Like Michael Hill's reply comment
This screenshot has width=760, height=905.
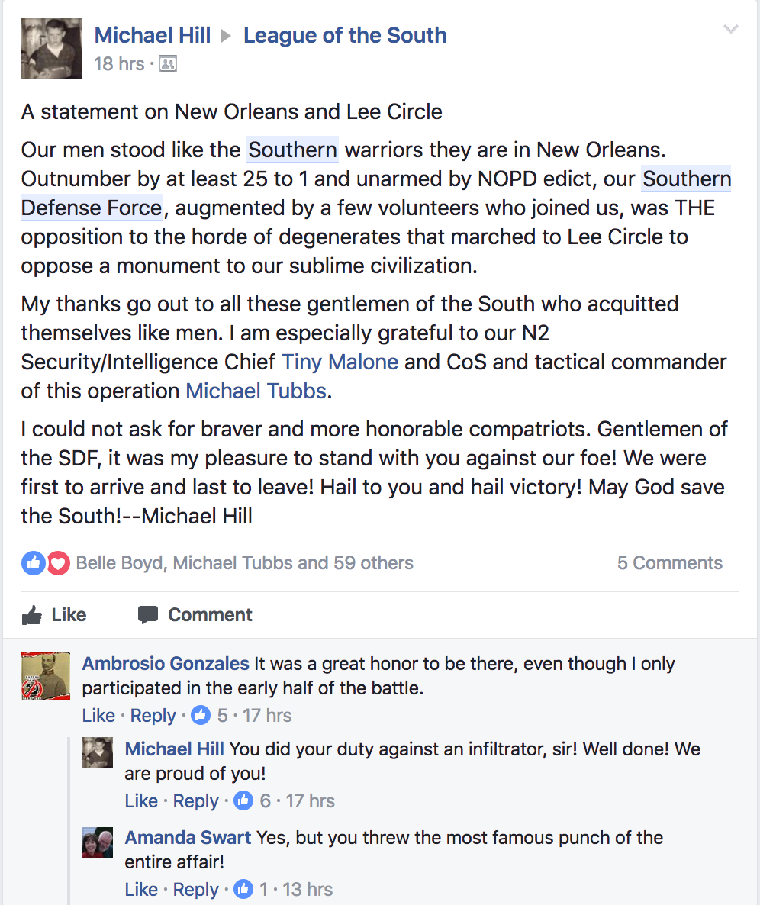point(141,800)
